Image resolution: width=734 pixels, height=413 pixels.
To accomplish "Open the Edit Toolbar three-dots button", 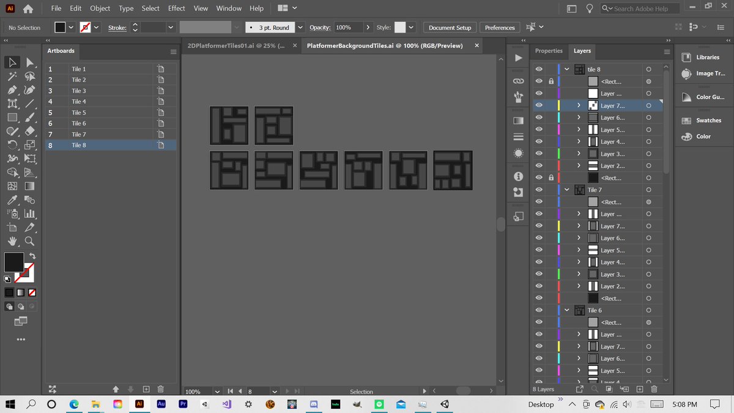I will click(21, 340).
